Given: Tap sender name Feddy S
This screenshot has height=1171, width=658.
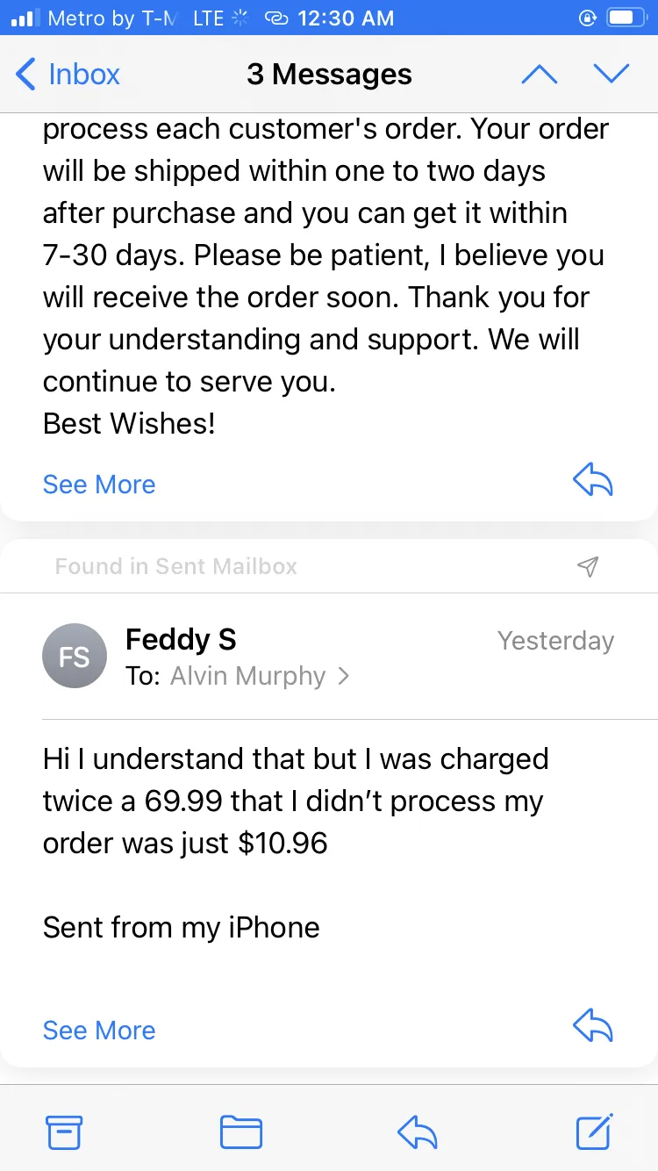Looking at the screenshot, I should pos(181,639).
